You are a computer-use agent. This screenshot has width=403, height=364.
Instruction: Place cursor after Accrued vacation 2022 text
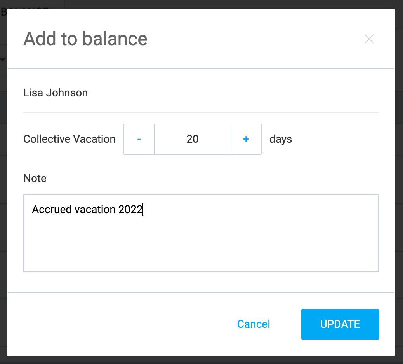[144, 209]
